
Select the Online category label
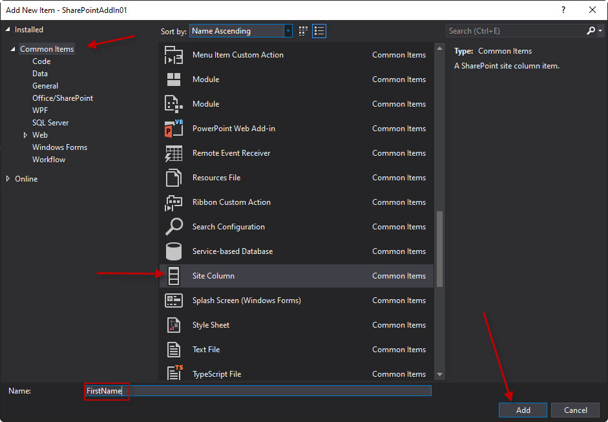click(26, 179)
